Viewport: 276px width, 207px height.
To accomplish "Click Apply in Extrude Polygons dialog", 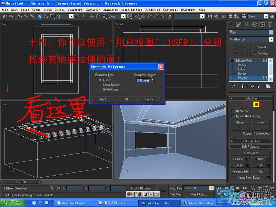I will pyautogui.click(x=103, y=99).
